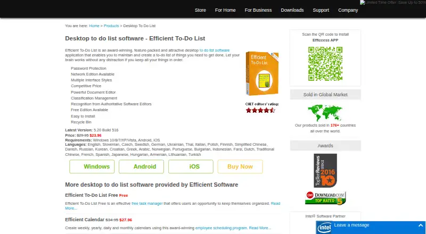Click the '176+' countries text
Image resolution: width=426 pixels, height=234 pixels.
point(335,126)
